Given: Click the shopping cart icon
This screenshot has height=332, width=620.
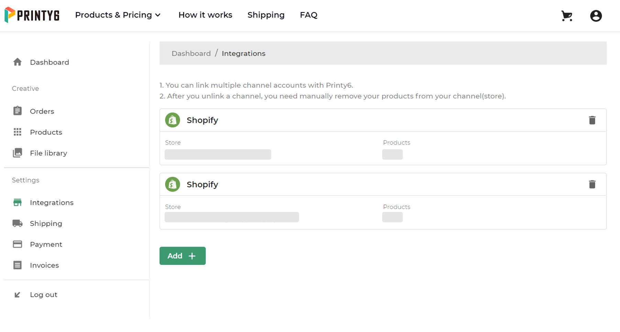Looking at the screenshot, I should point(566,16).
